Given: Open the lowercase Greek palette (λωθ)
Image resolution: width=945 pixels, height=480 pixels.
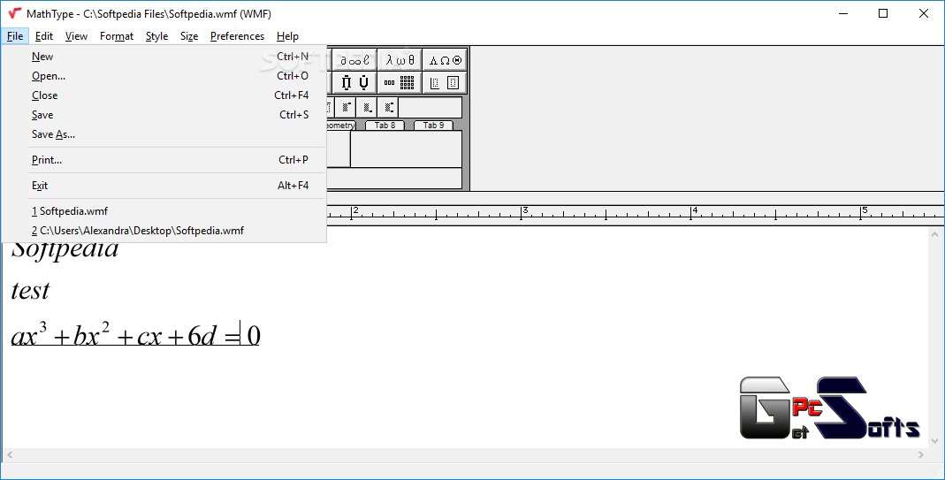Looking at the screenshot, I should (400, 60).
